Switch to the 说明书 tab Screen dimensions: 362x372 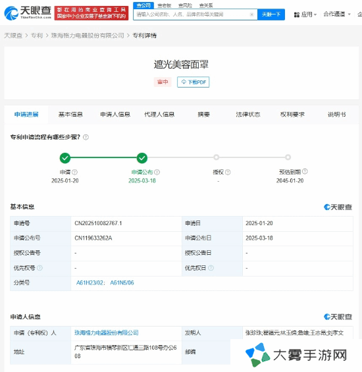(x=336, y=115)
